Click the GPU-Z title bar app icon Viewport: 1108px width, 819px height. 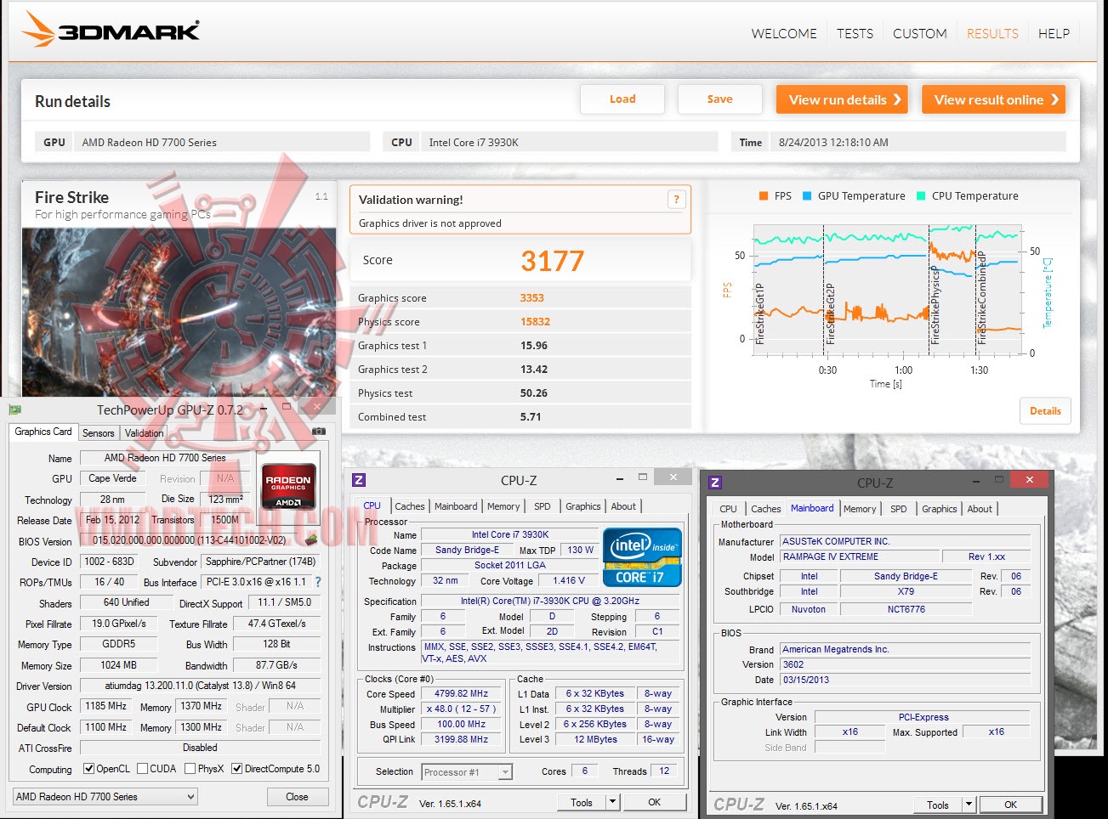pos(15,409)
